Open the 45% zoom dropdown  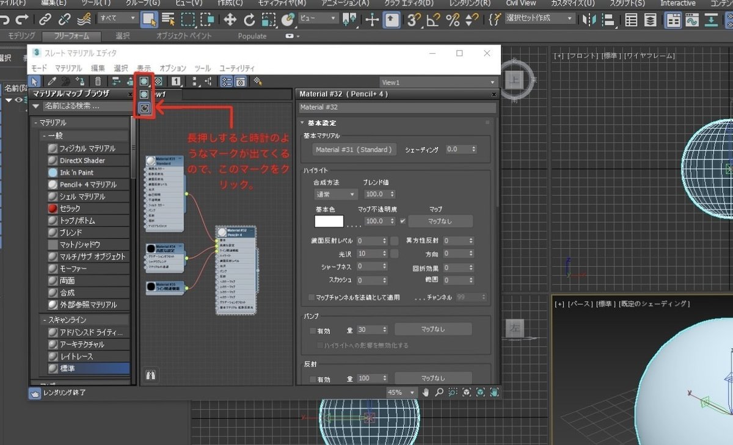(401, 392)
